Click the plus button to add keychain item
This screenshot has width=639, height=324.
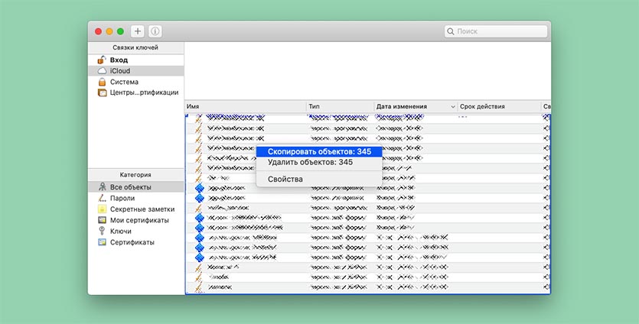(x=138, y=31)
